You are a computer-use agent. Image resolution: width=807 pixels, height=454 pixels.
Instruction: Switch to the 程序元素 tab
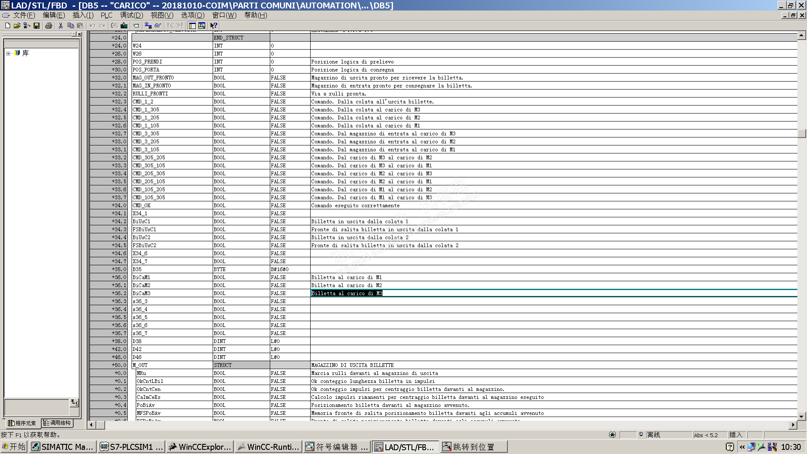(x=22, y=423)
